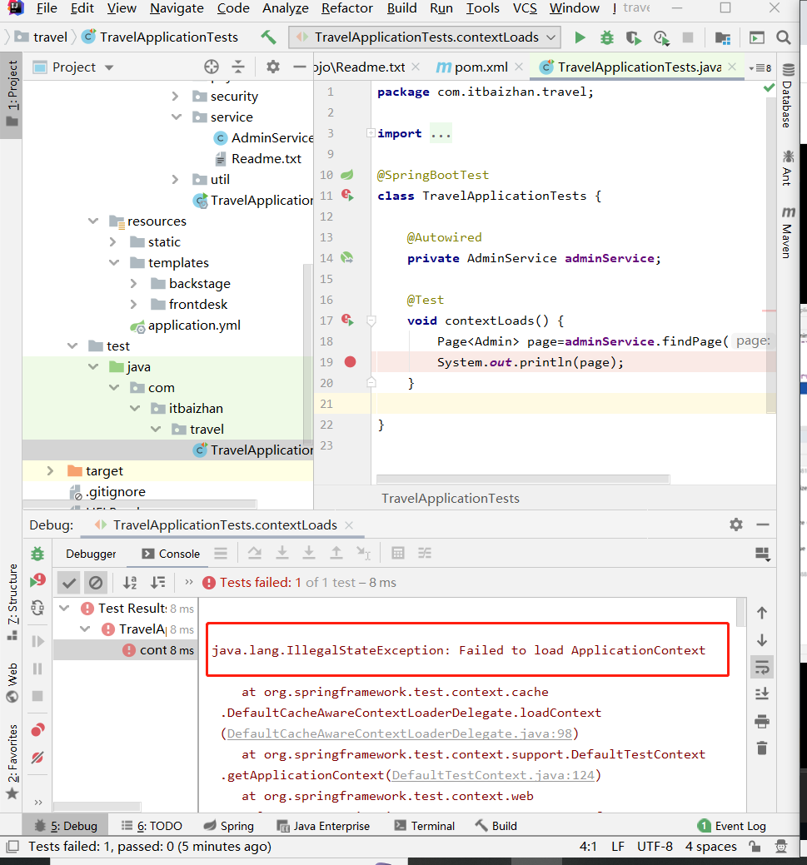Open the Event Log button
The height and width of the screenshot is (865, 807).
pyautogui.click(x=732, y=826)
